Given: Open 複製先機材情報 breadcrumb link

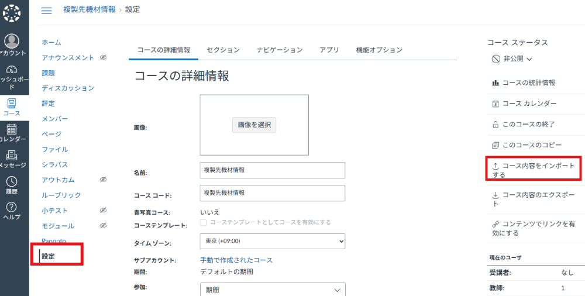Looking at the screenshot, I should click(x=89, y=10).
